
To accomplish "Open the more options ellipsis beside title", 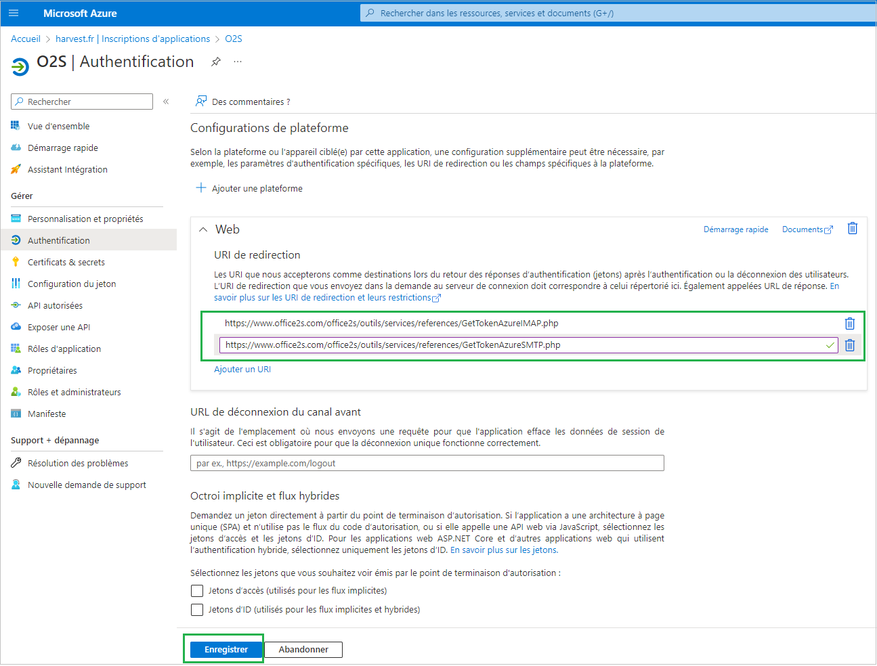I will [238, 62].
